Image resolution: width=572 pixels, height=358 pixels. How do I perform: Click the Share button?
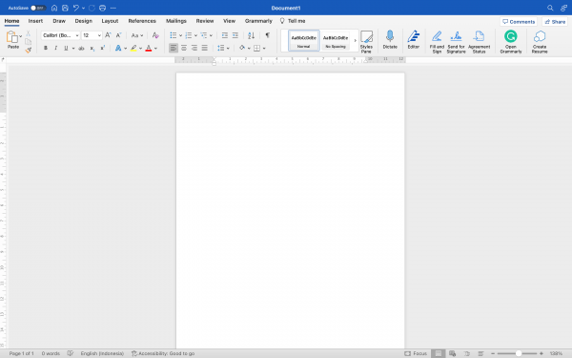(555, 22)
